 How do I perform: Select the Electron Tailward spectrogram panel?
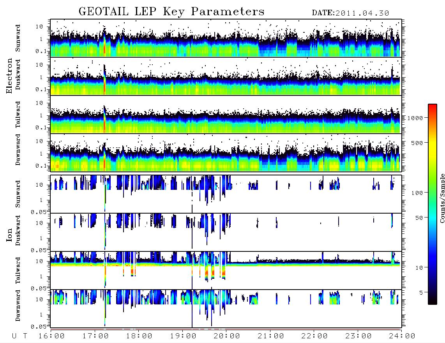point(226,115)
